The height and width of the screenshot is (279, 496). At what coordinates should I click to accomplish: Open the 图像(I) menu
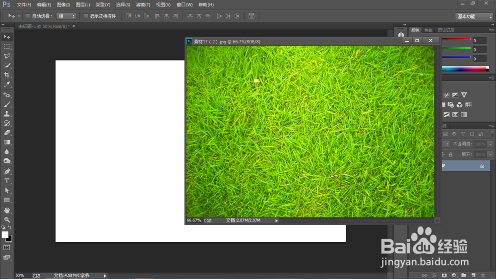[63, 5]
